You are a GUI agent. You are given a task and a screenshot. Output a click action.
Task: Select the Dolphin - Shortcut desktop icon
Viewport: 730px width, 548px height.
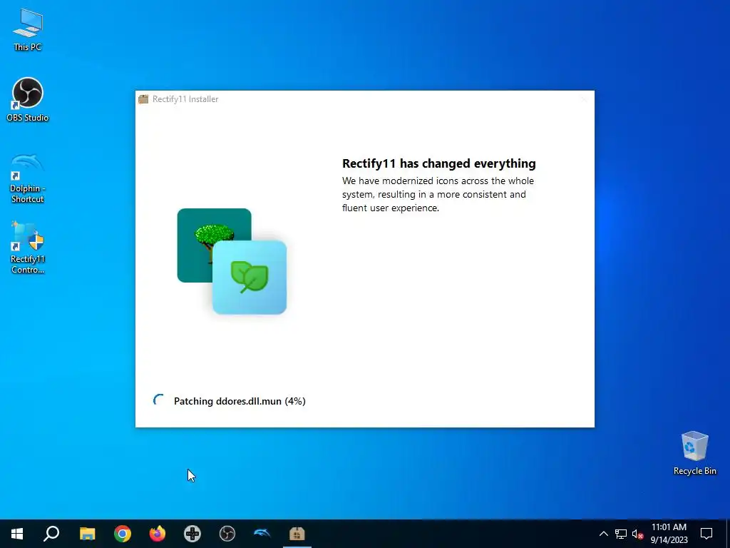[28, 178]
